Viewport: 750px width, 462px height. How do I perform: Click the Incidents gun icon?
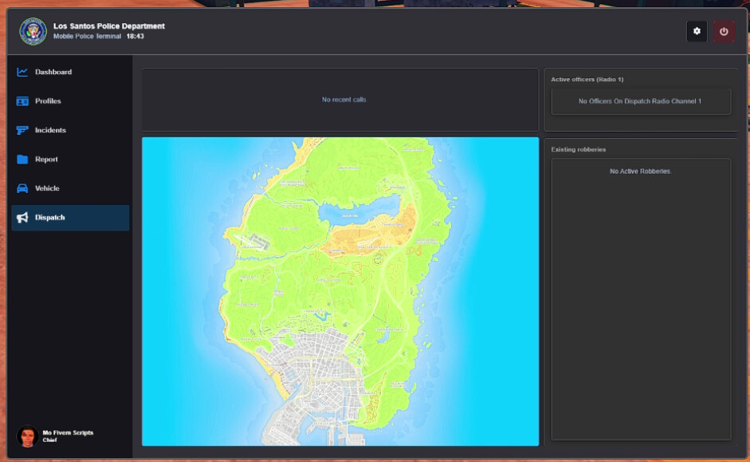coord(22,130)
